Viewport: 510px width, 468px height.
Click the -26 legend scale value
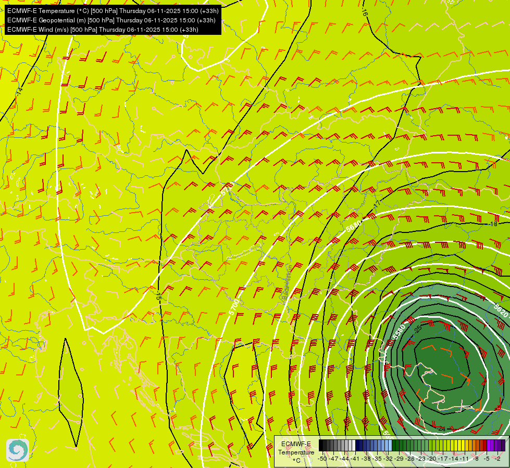pos(410,459)
